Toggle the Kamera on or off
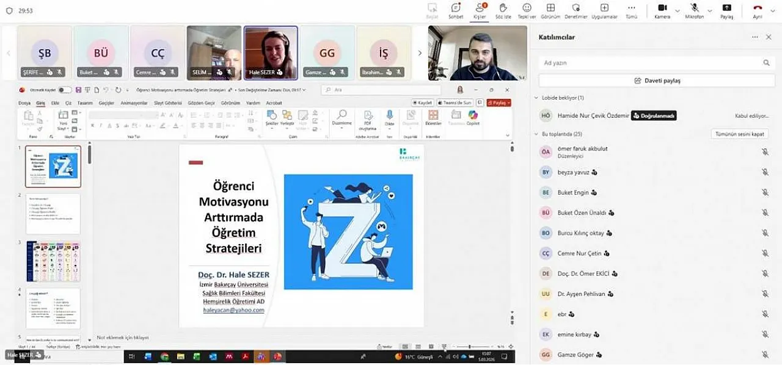The height and width of the screenshot is (365, 782). [662, 10]
